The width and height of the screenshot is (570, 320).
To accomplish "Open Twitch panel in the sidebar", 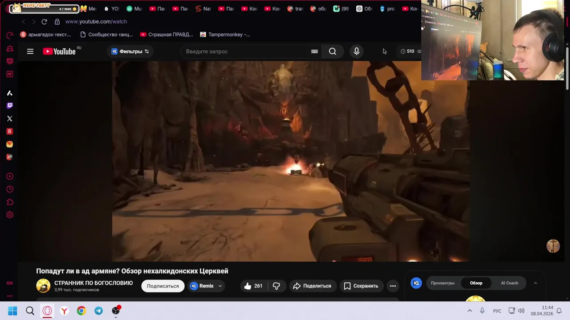I will (x=10, y=106).
